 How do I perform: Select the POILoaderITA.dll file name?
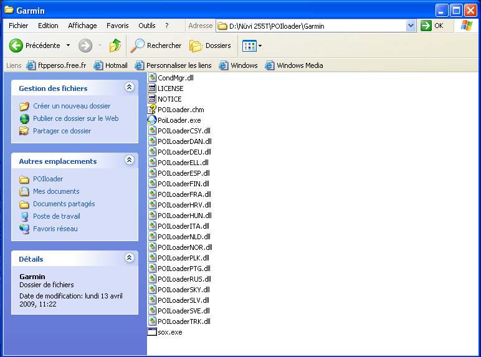point(183,226)
